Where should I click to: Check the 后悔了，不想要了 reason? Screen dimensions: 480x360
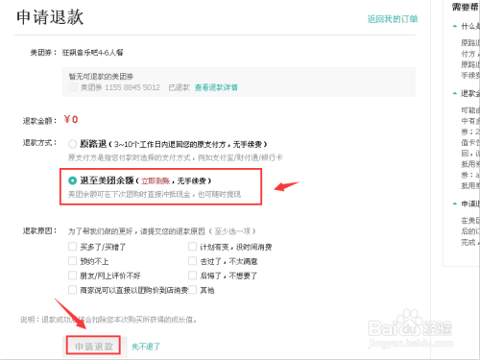192,276
